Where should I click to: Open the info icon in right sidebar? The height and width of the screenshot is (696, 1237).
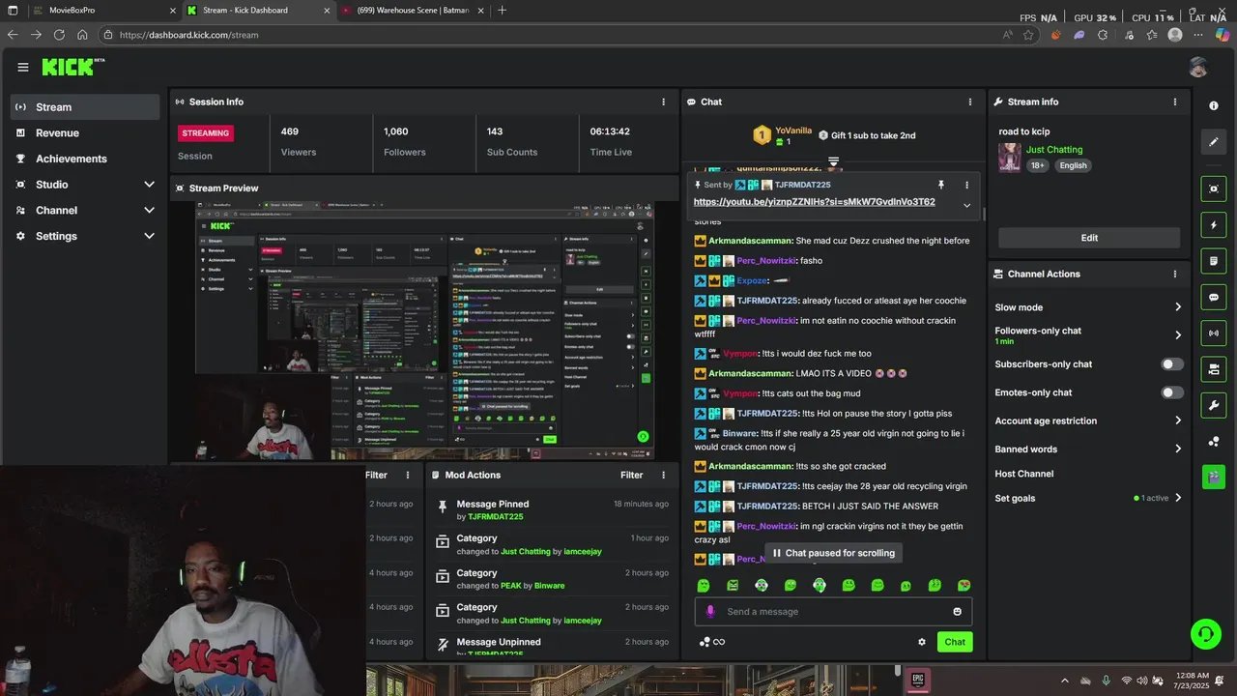[1214, 105]
